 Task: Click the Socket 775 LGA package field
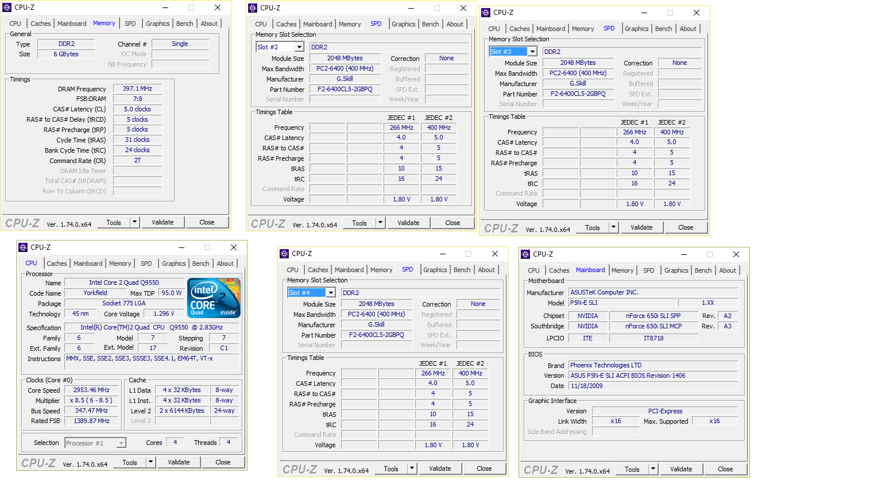click(124, 303)
